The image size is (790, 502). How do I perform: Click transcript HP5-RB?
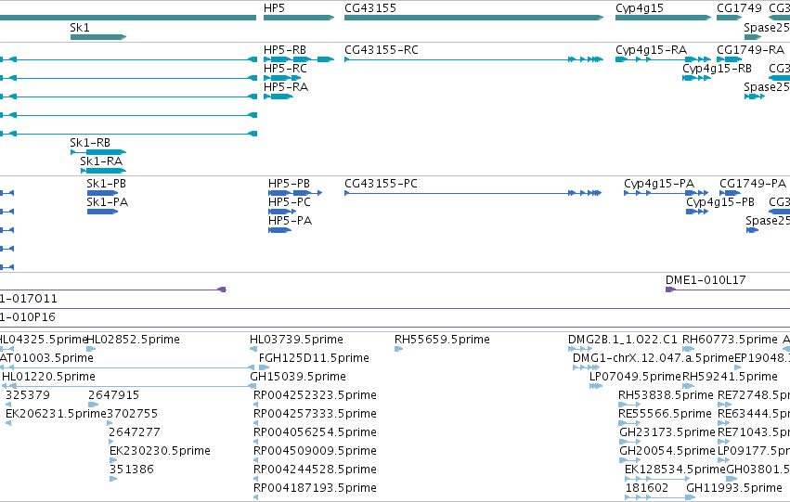(x=299, y=59)
